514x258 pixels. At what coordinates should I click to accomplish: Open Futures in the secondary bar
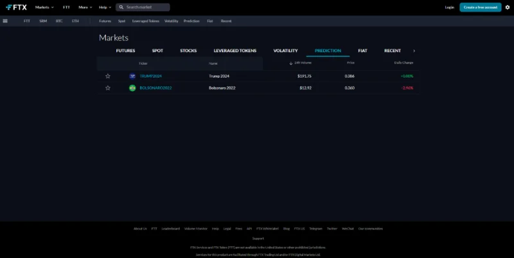(105, 21)
